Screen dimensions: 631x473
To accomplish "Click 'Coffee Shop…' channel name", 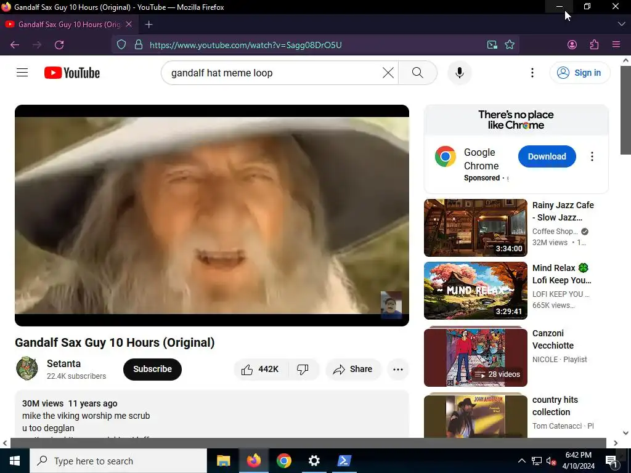I will click(x=555, y=232).
